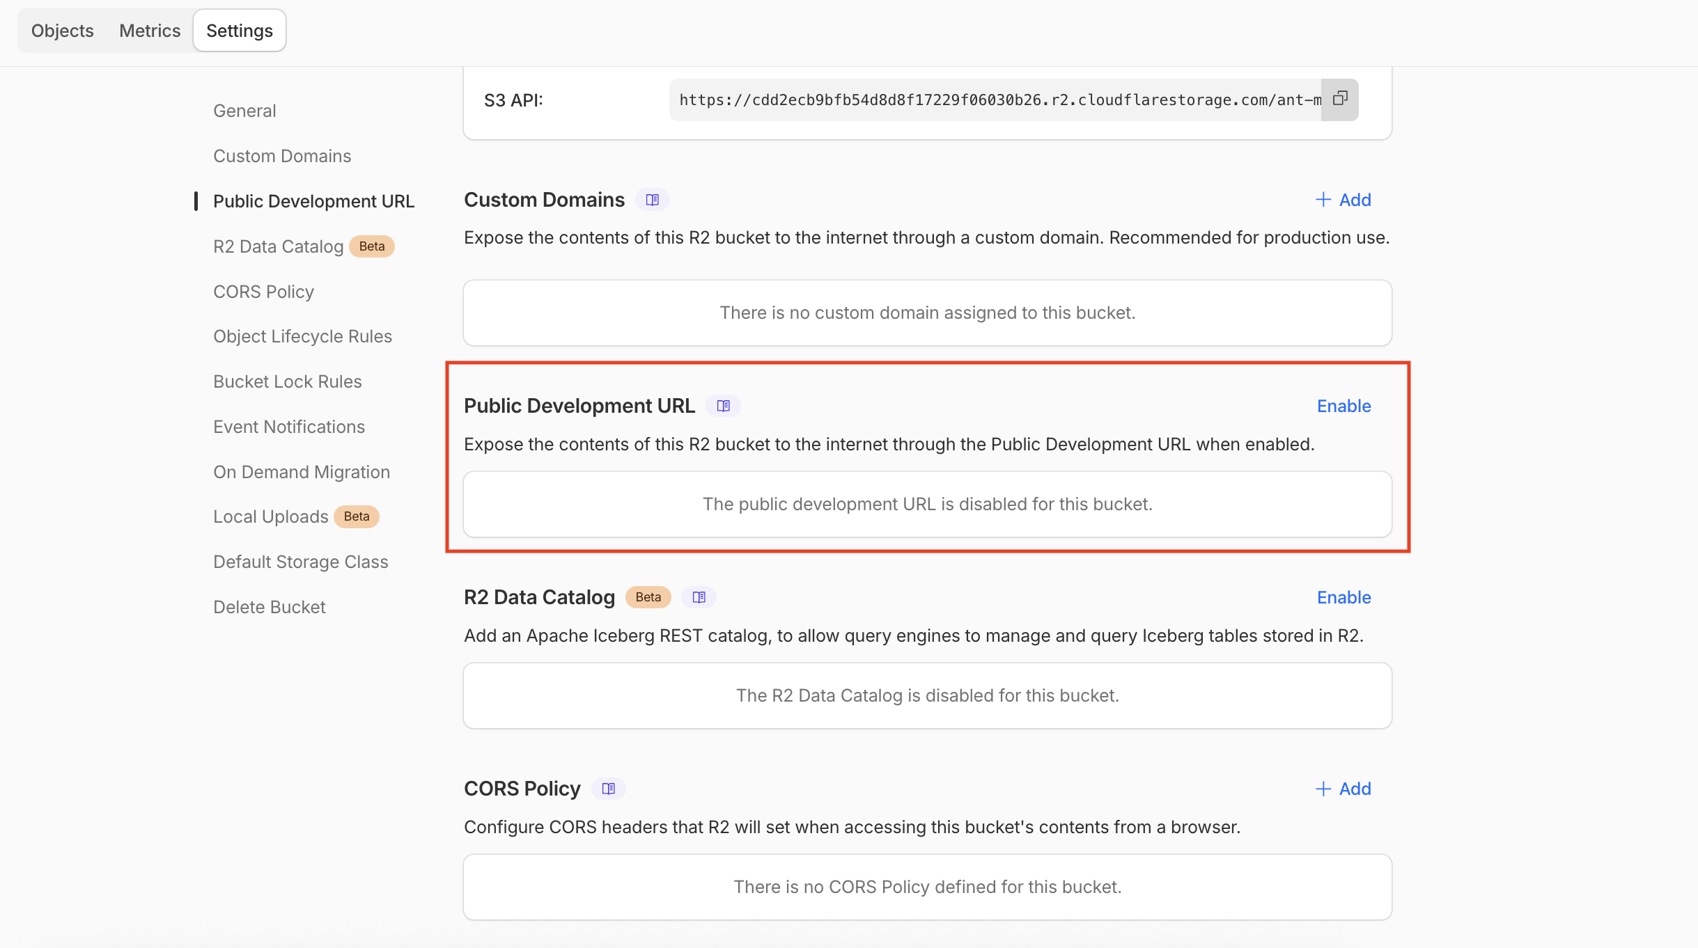Open Custom Domains documentation icon
1698x948 pixels.
(653, 200)
